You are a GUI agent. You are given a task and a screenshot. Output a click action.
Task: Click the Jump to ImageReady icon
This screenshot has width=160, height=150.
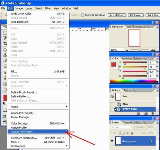click(x=5, y=122)
